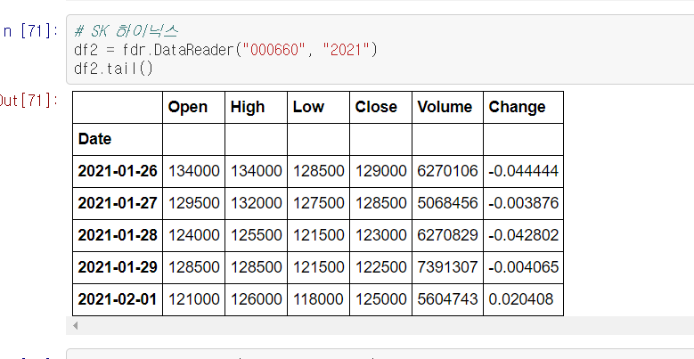Select the 2021-01-29 row label
The height and width of the screenshot is (359, 694).
(118, 267)
